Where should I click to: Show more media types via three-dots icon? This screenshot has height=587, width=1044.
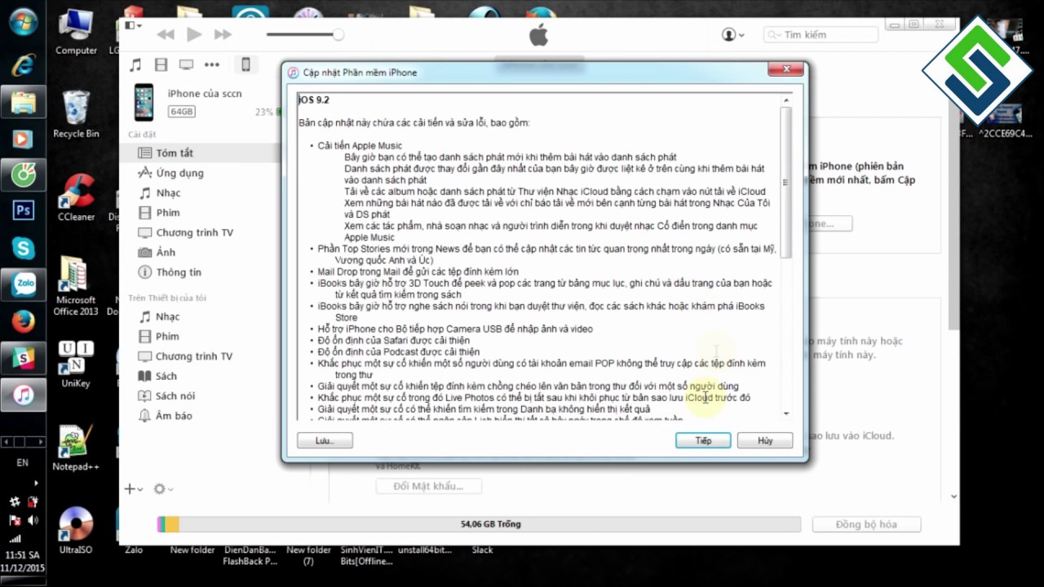(212, 64)
